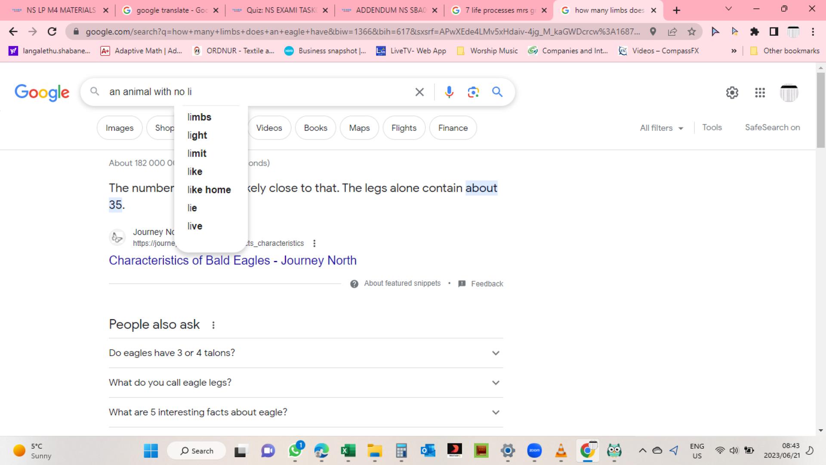Filter results by Videos

pyautogui.click(x=269, y=128)
